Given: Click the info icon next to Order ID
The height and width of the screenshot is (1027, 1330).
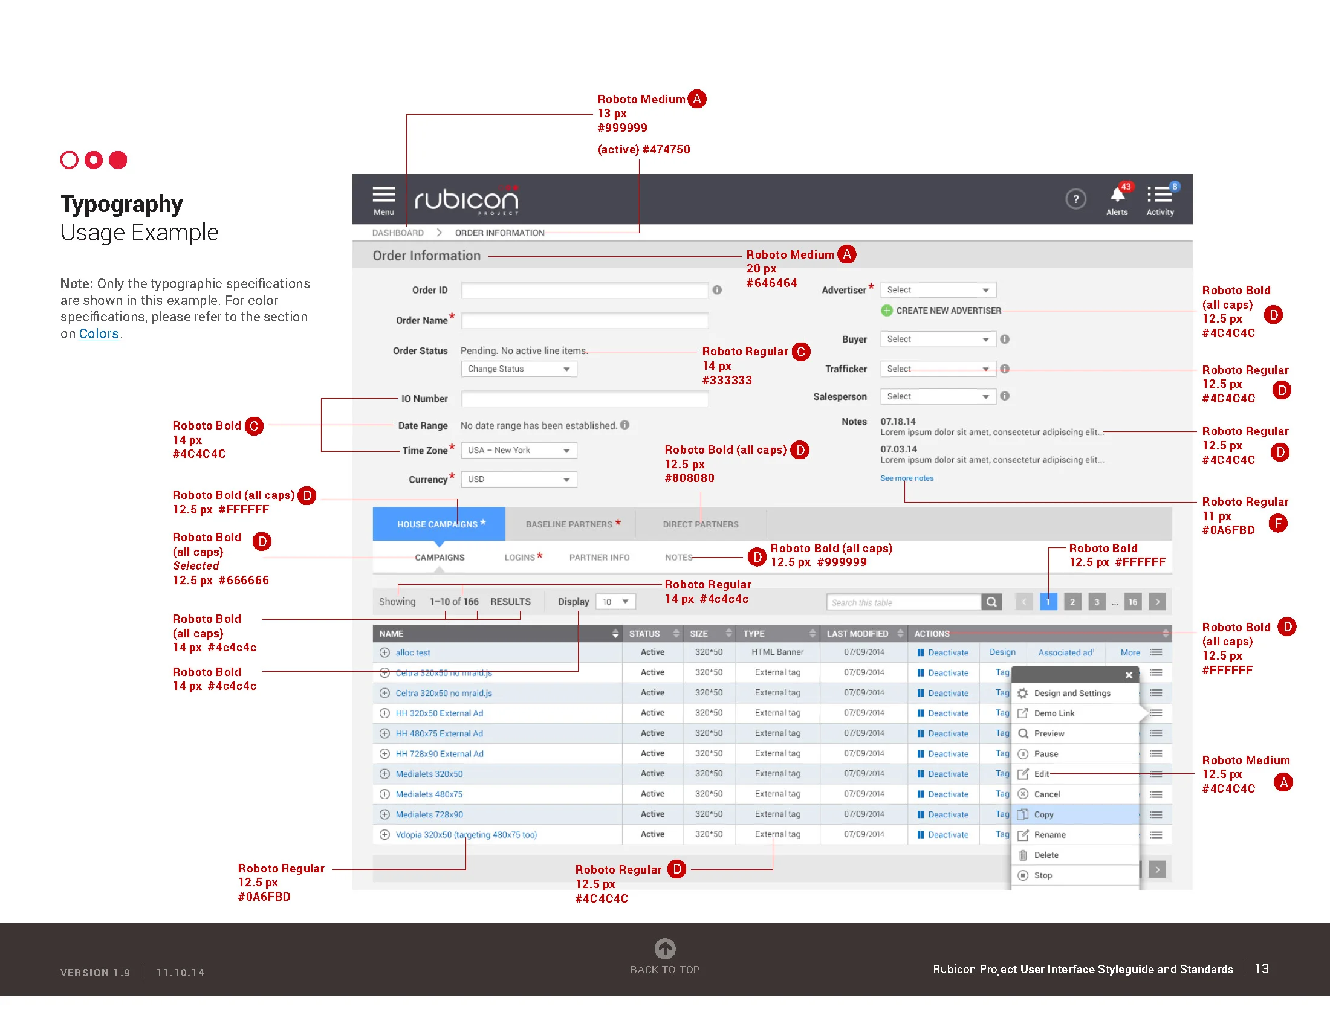Looking at the screenshot, I should 718,290.
